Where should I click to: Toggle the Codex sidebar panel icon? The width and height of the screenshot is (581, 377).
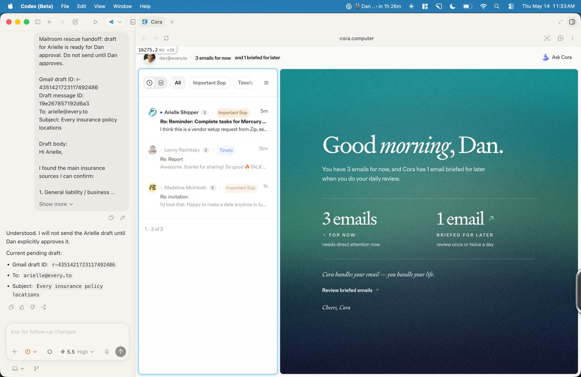click(38, 22)
